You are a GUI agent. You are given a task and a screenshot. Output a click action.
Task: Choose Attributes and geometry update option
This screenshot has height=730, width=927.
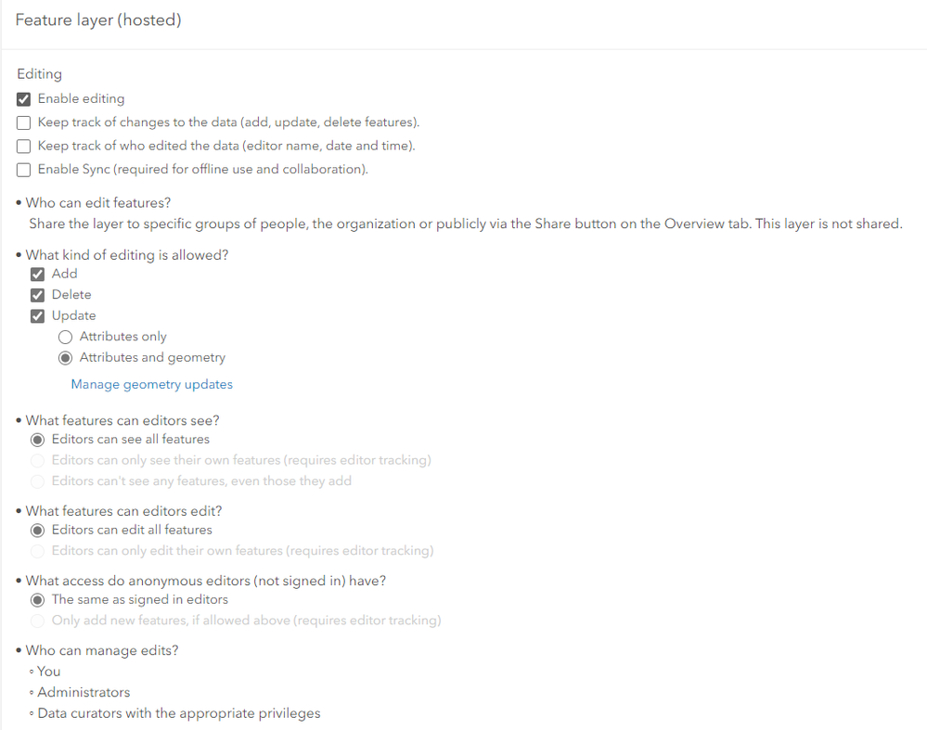[66, 358]
